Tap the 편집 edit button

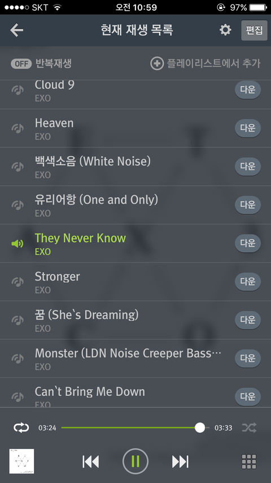[254, 30]
